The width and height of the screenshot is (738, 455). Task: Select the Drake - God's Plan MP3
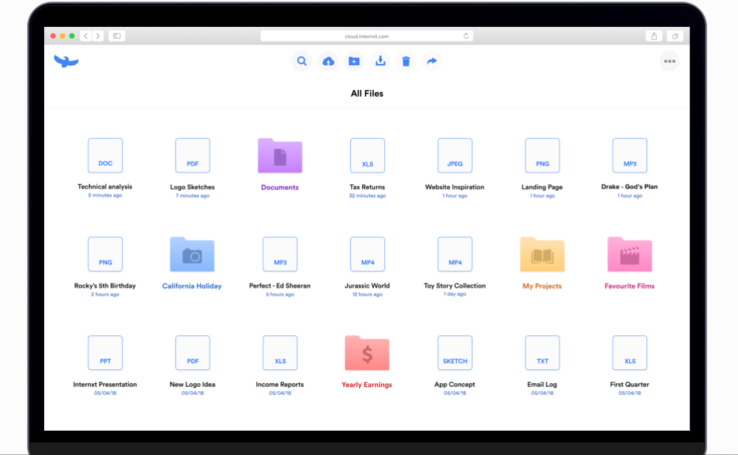630,156
